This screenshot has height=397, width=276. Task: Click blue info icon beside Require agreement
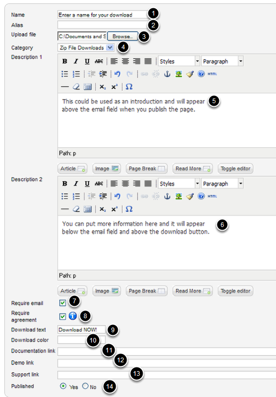pos(73,316)
